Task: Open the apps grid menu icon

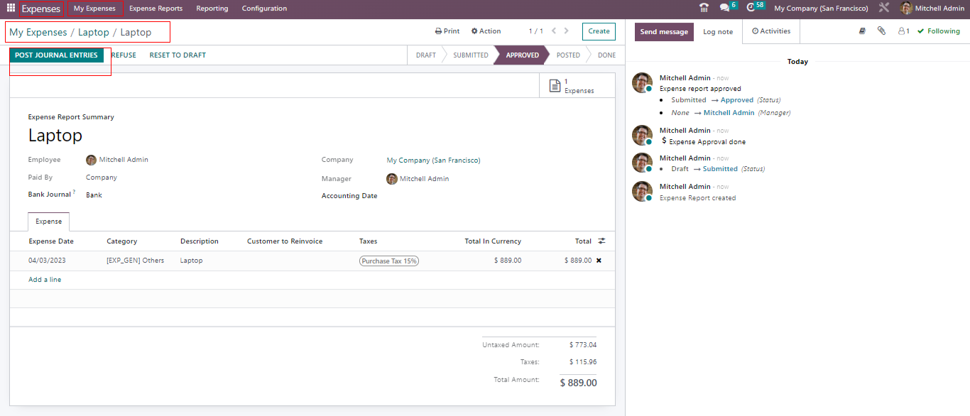Action: (x=11, y=9)
